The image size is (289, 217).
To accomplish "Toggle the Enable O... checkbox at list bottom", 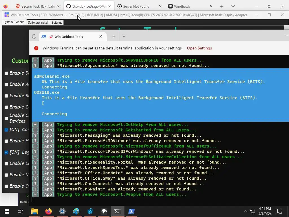I will coord(6,186).
